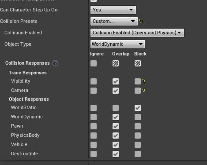Check Ignore for Camera trace
The image size is (207, 165).
[x=94, y=91]
